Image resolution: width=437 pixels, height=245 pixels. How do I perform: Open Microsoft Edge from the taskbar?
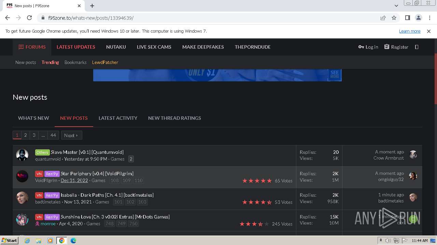click(73, 241)
